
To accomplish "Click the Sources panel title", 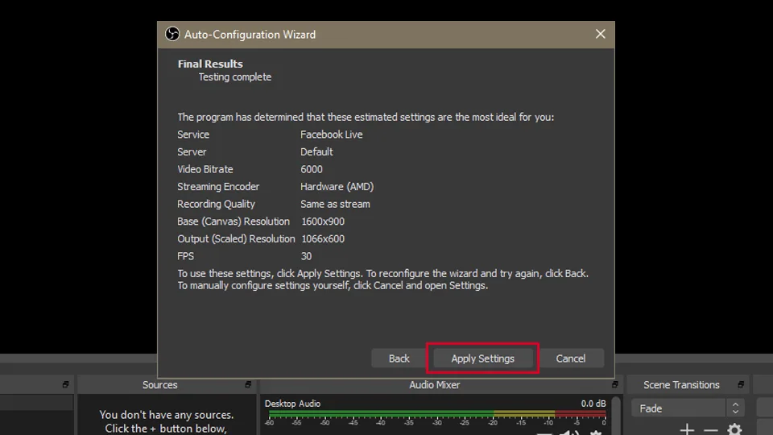I will click(x=159, y=385).
